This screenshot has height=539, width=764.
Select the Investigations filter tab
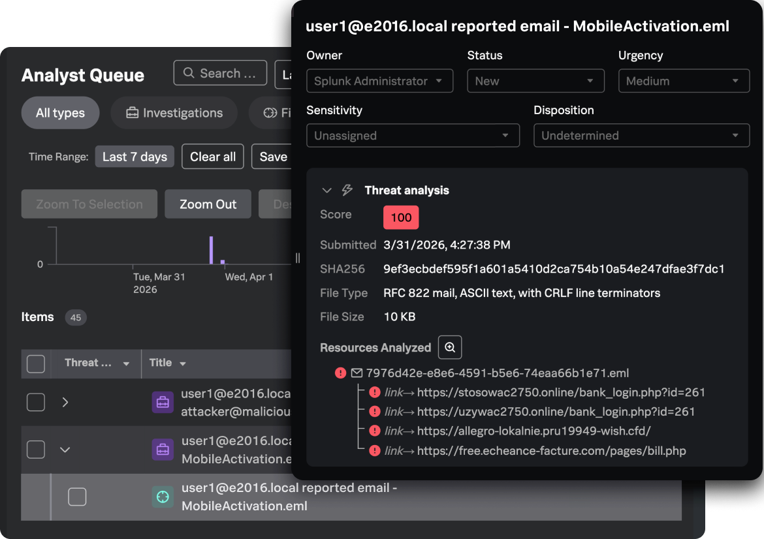[174, 113]
